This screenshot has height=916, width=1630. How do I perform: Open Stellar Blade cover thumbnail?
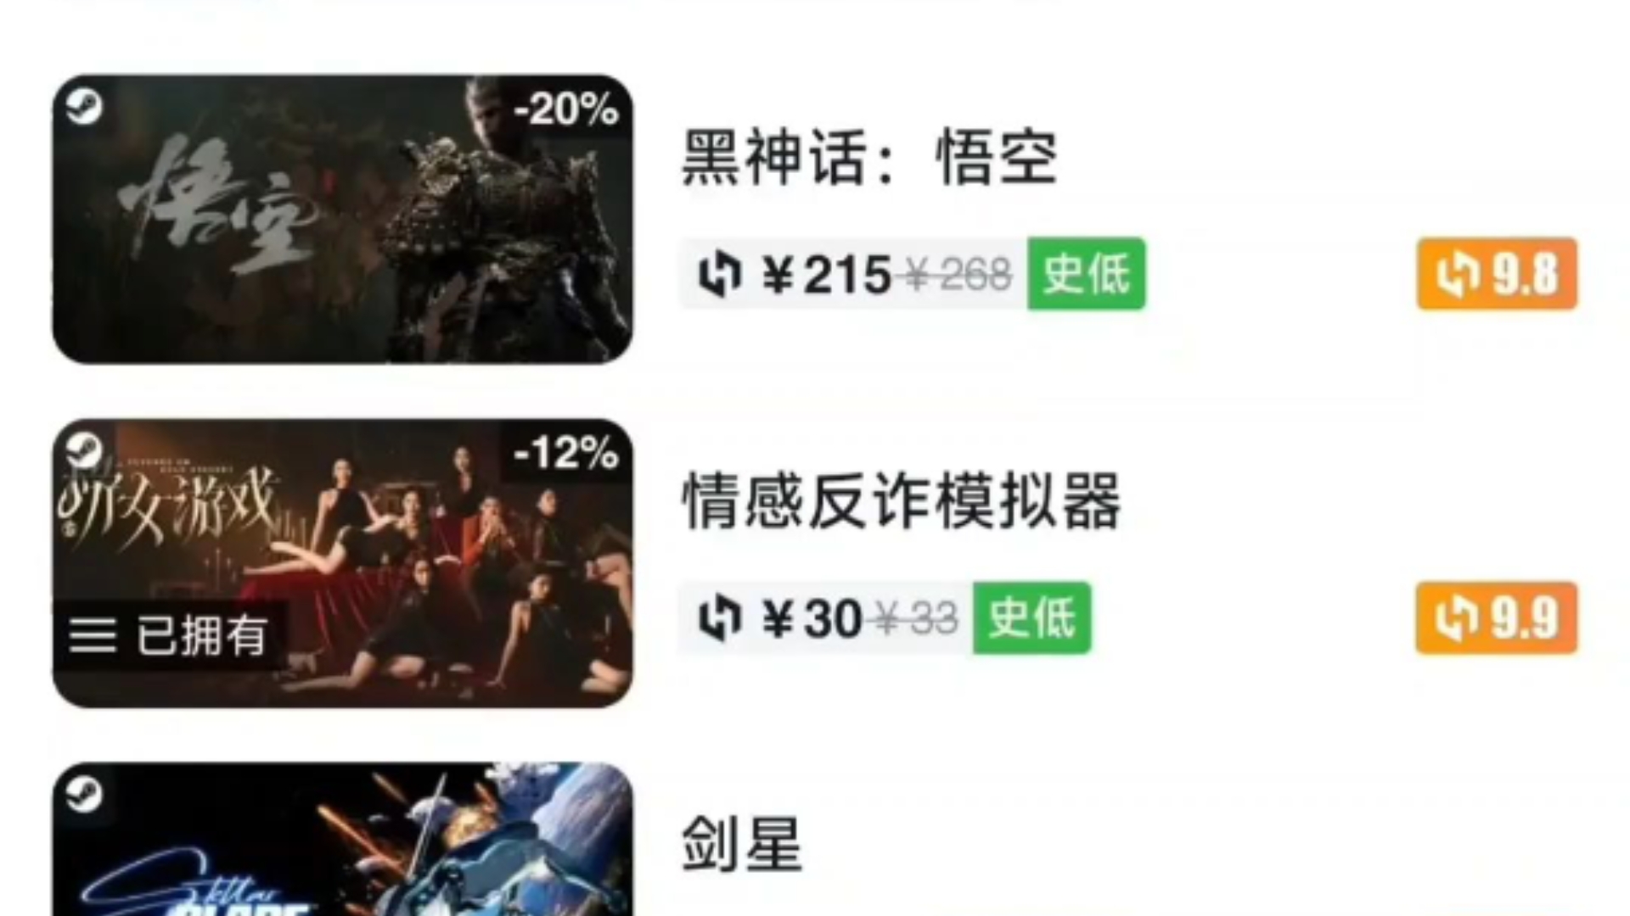click(x=343, y=839)
